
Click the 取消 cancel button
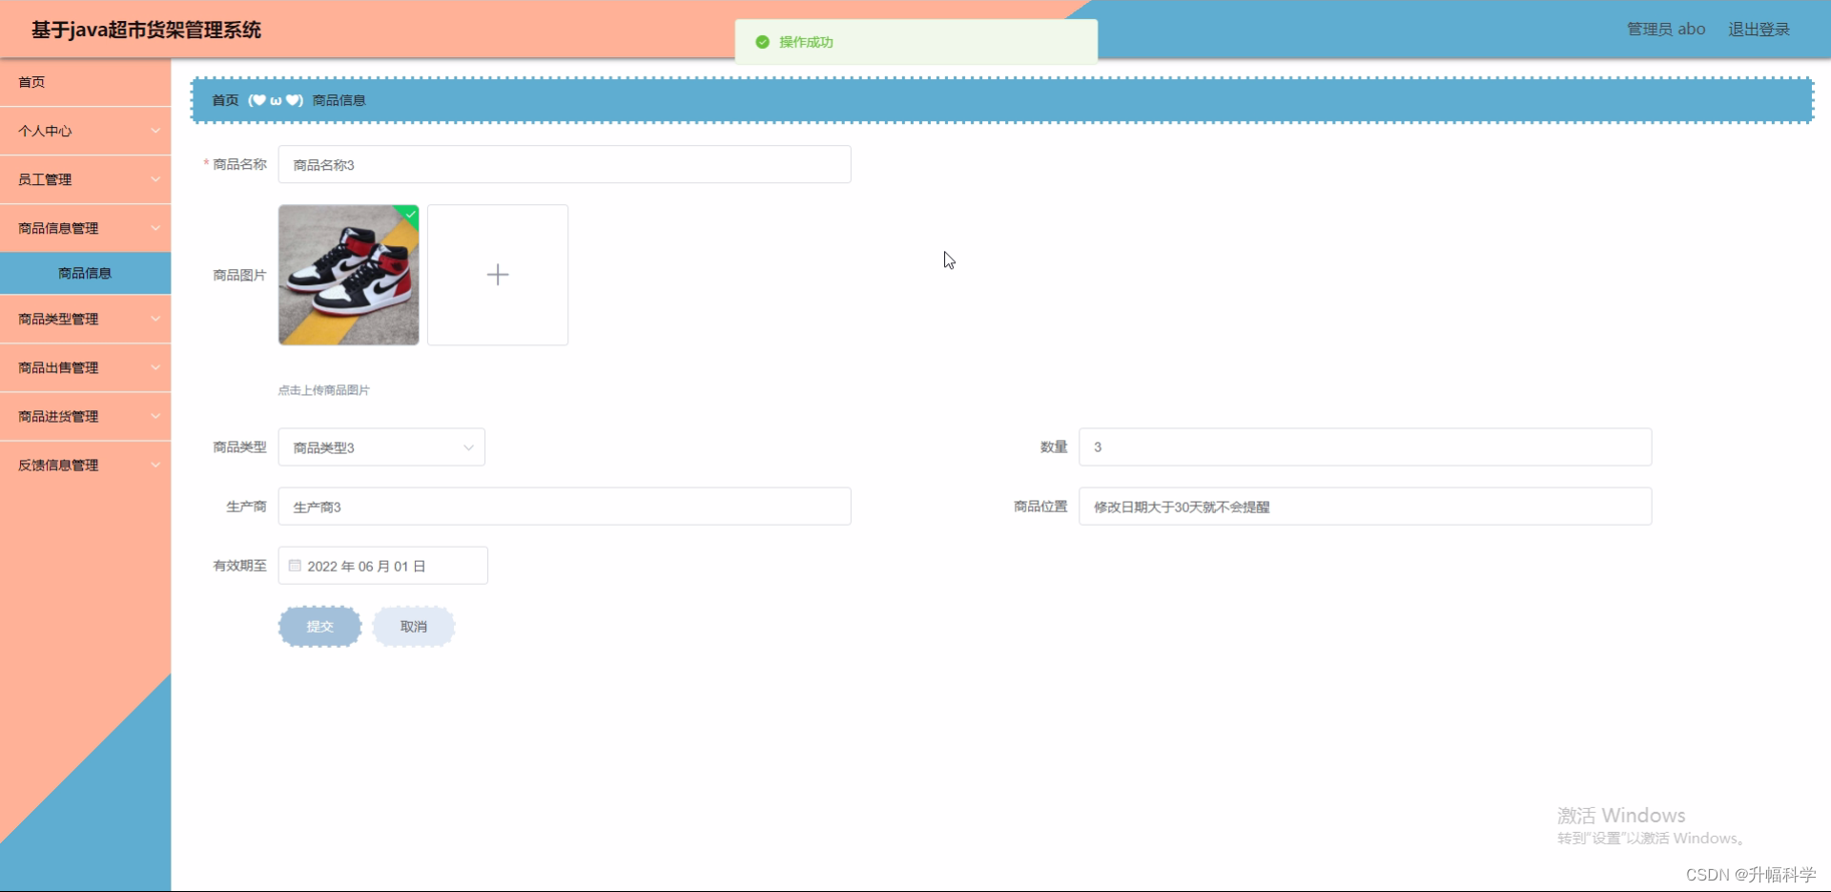(413, 627)
